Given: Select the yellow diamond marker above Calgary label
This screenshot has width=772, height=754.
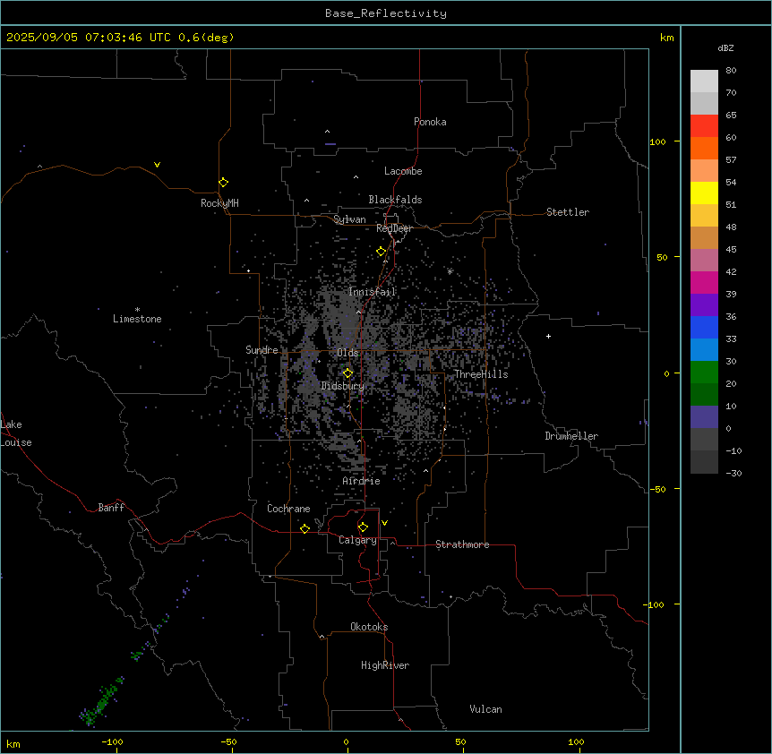Looking at the screenshot, I should click(x=363, y=527).
